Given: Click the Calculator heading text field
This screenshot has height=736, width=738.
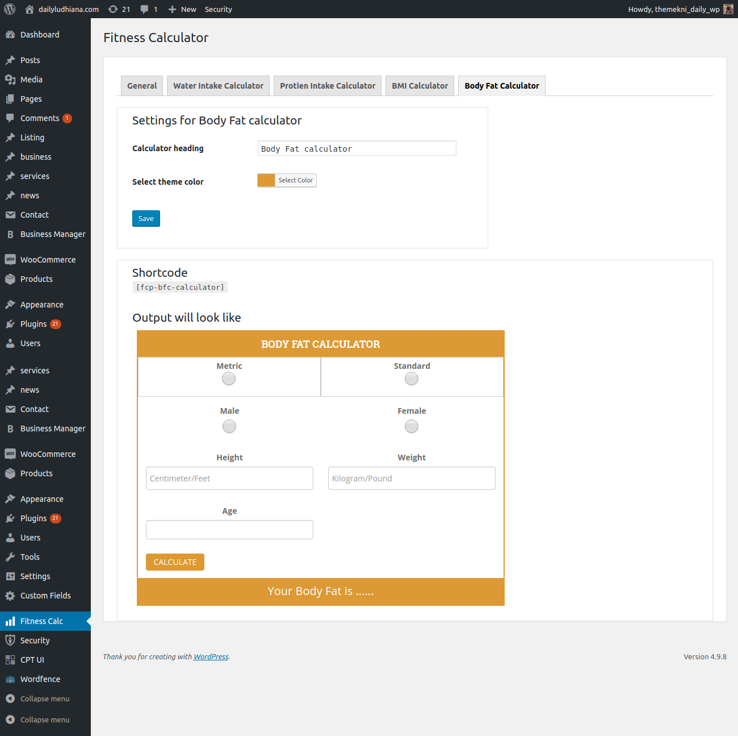Looking at the screenshot, I should click(x=357, y=148).
